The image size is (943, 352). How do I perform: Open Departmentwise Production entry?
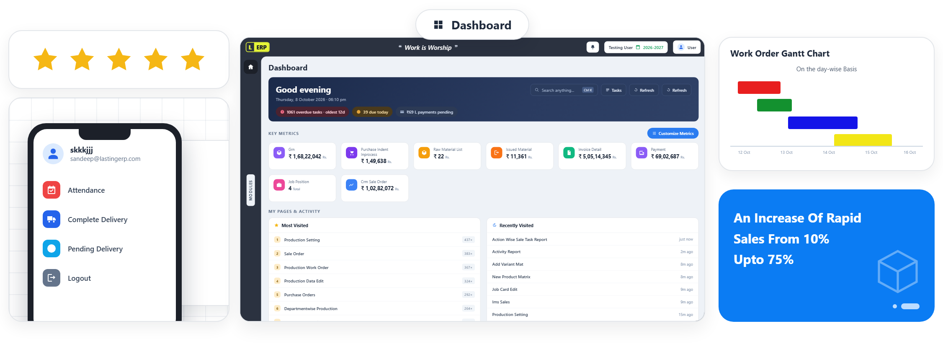click(x=374, y=309)
